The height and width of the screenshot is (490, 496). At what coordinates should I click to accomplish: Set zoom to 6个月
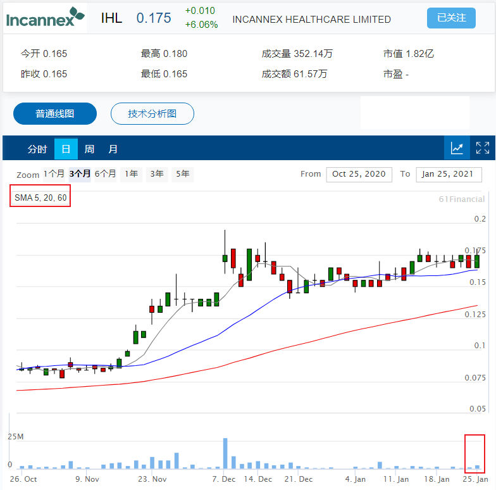click(x=105, y=173)
